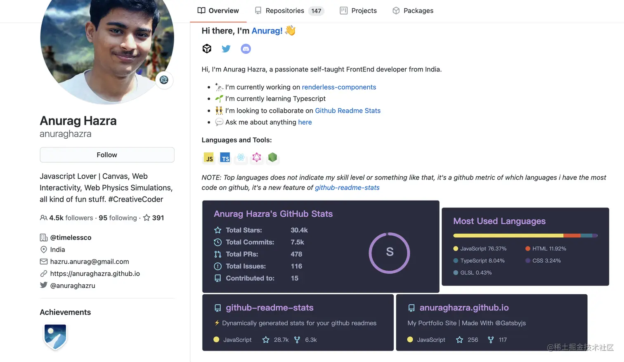624x362 pixels.
Task: Click the 'Anurag Hazra's GitHub Stats' title
Action: pos(273,214)
